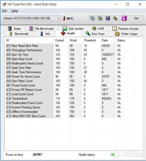Open the File menu
Image resolution: width=146 pixels, height=161 pixels.
pos(4,11)
